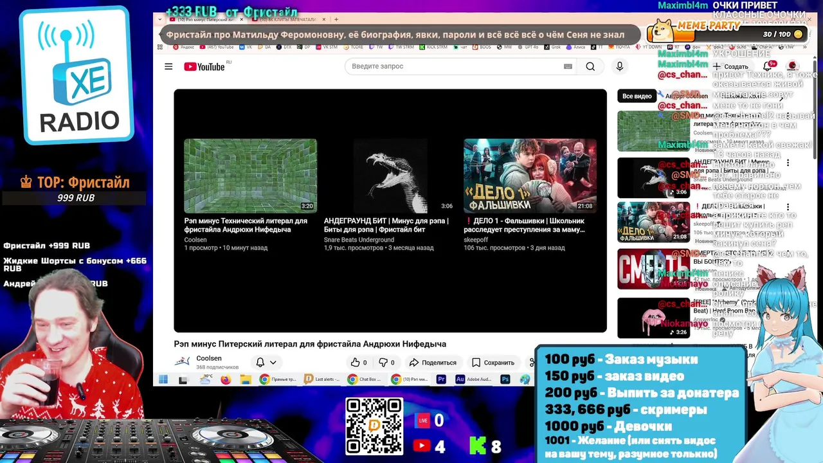Open Adobe Premiere Pro from the taskbar
The width and height of the screenshot is (823, 463).
(441, 379)
